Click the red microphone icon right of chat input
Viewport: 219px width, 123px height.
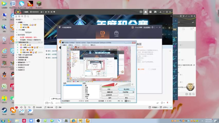coord(168,103)
